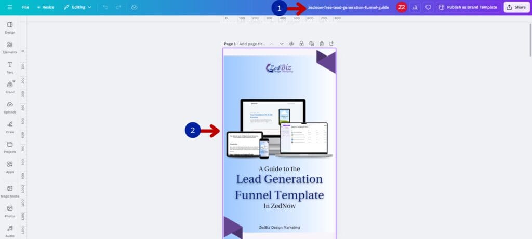Open the Audio panel

pyautogui.click(x=10, y=231)
